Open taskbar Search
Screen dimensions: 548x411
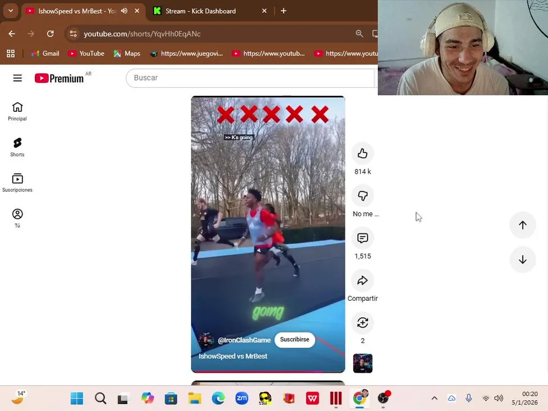pos(100,398)
